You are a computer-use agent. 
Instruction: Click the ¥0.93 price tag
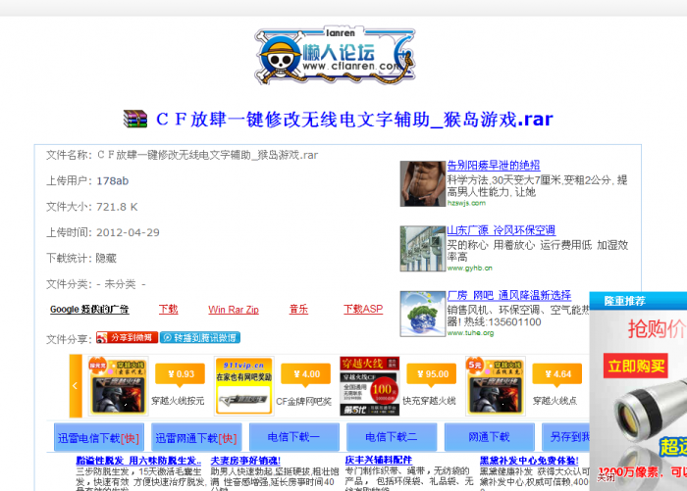(x=180, y=375)
